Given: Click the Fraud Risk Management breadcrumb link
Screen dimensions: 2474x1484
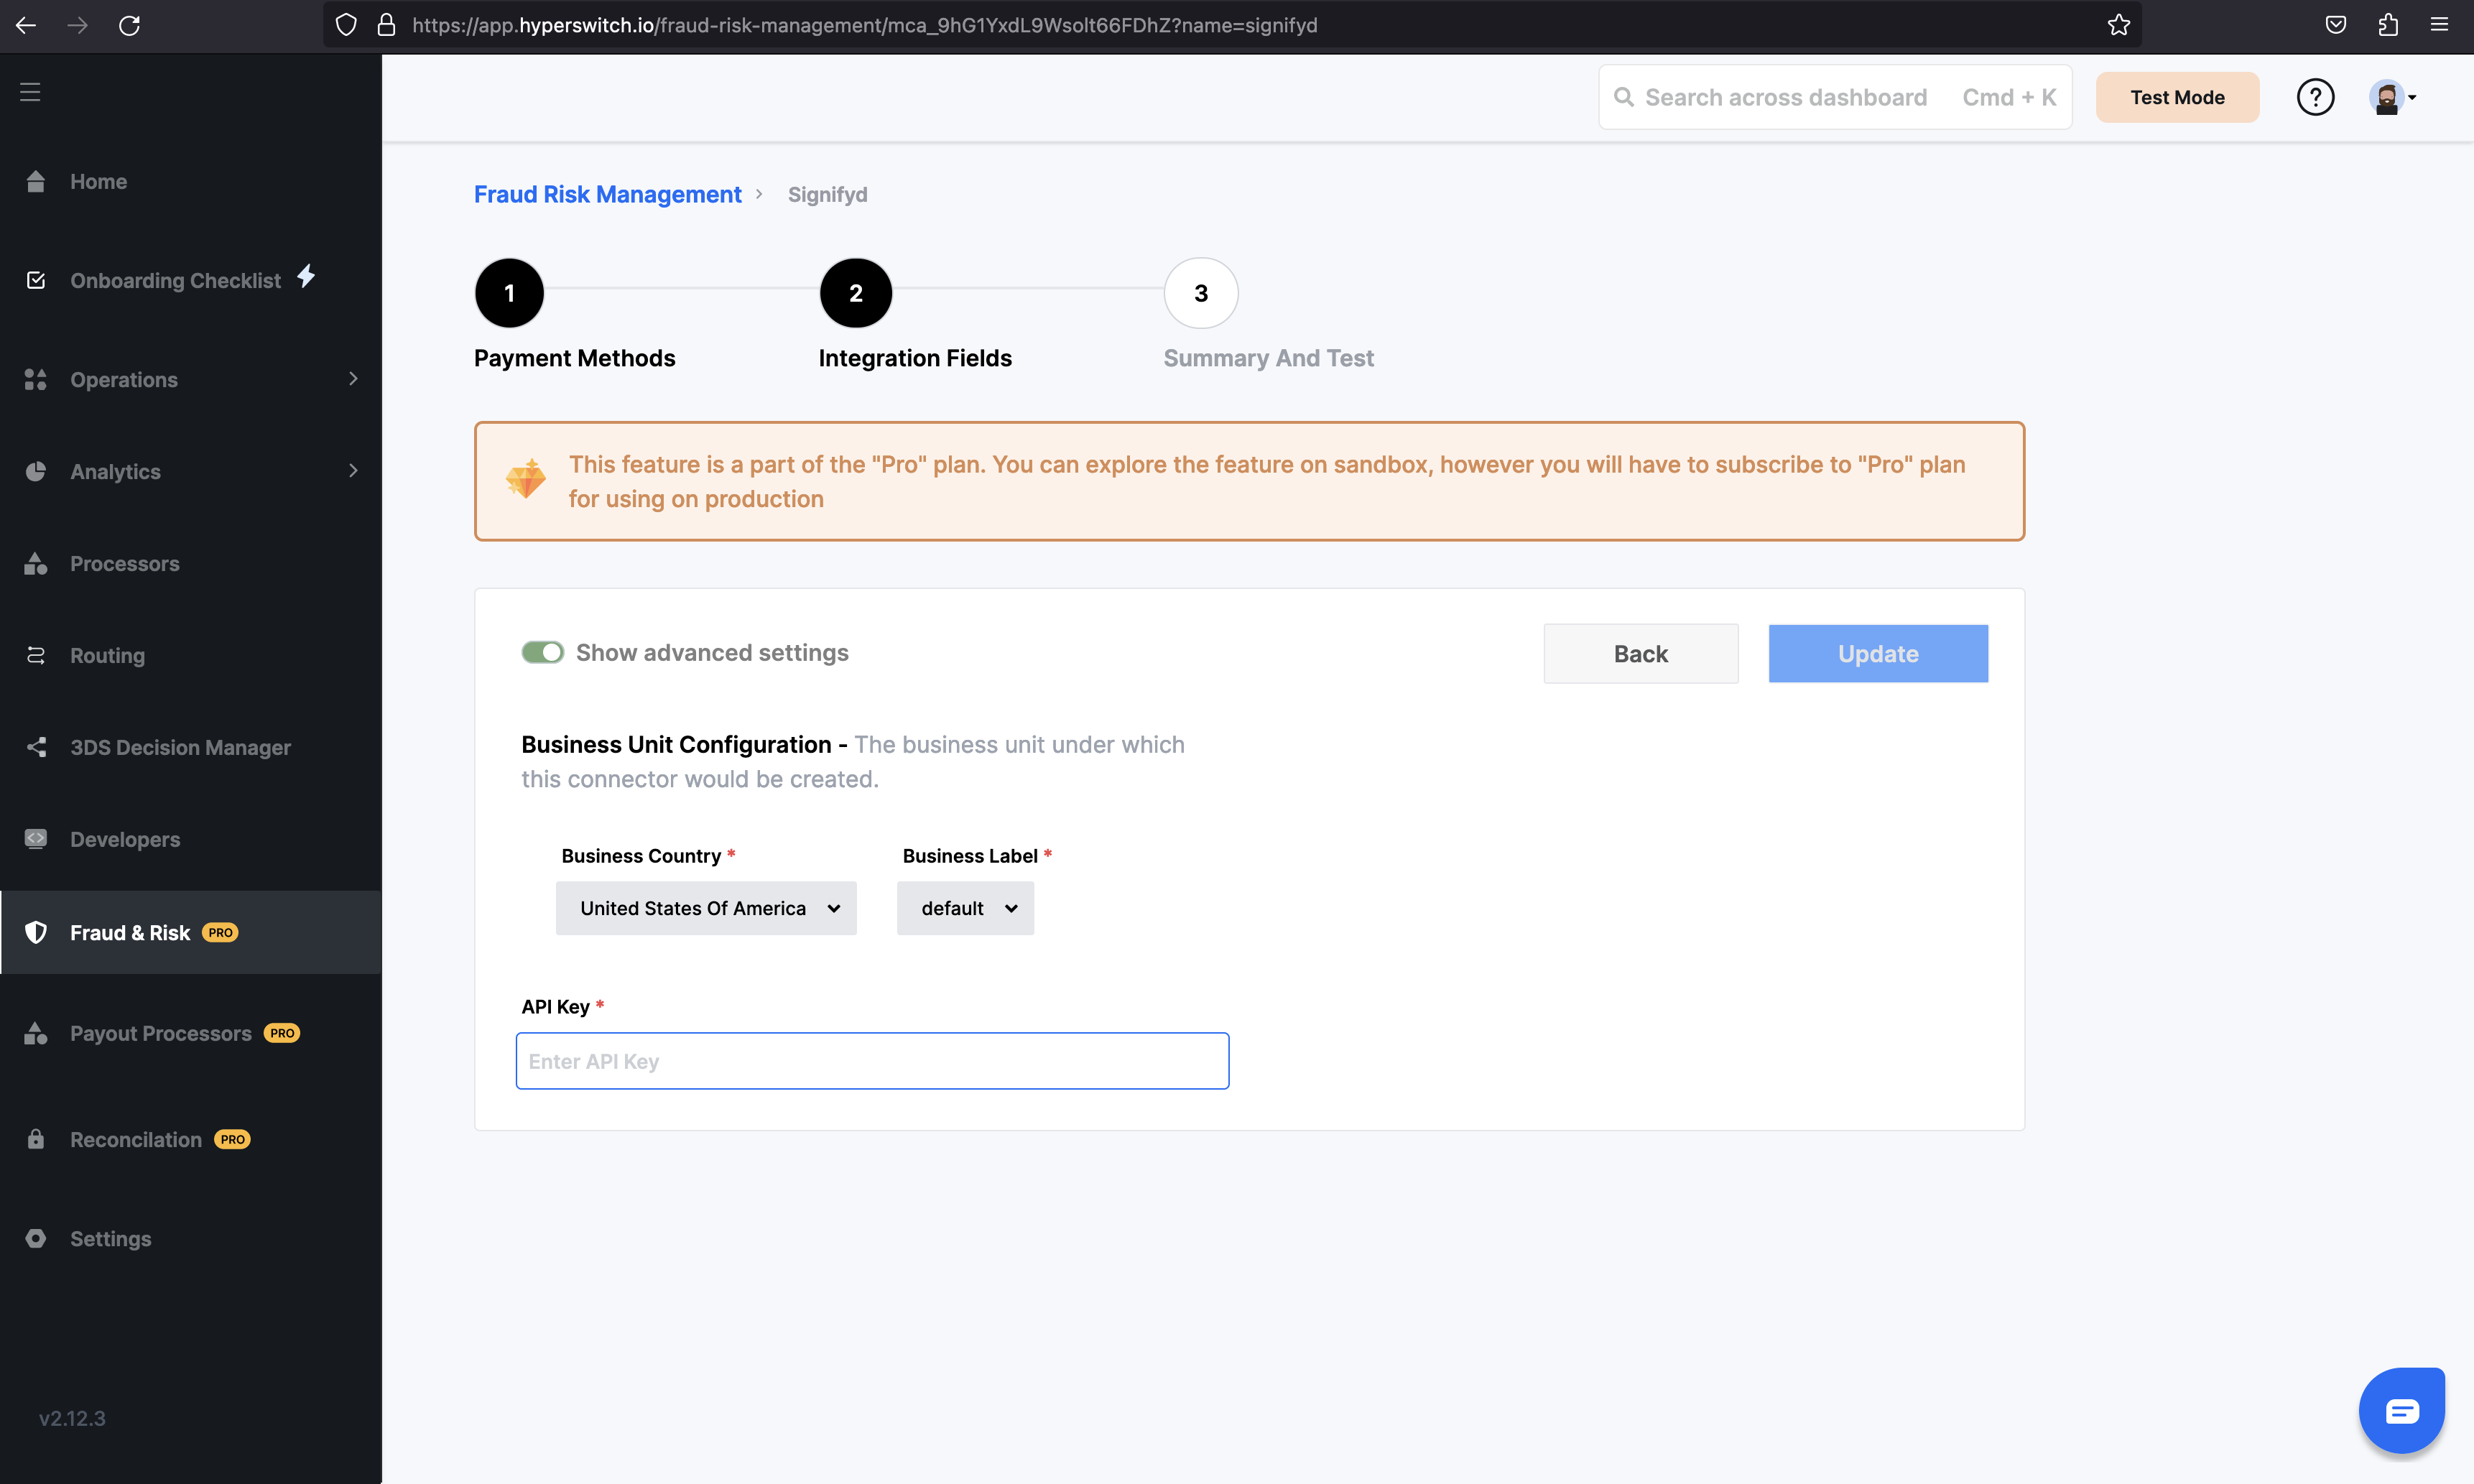Looking at the screenshot, I should 607,194.
